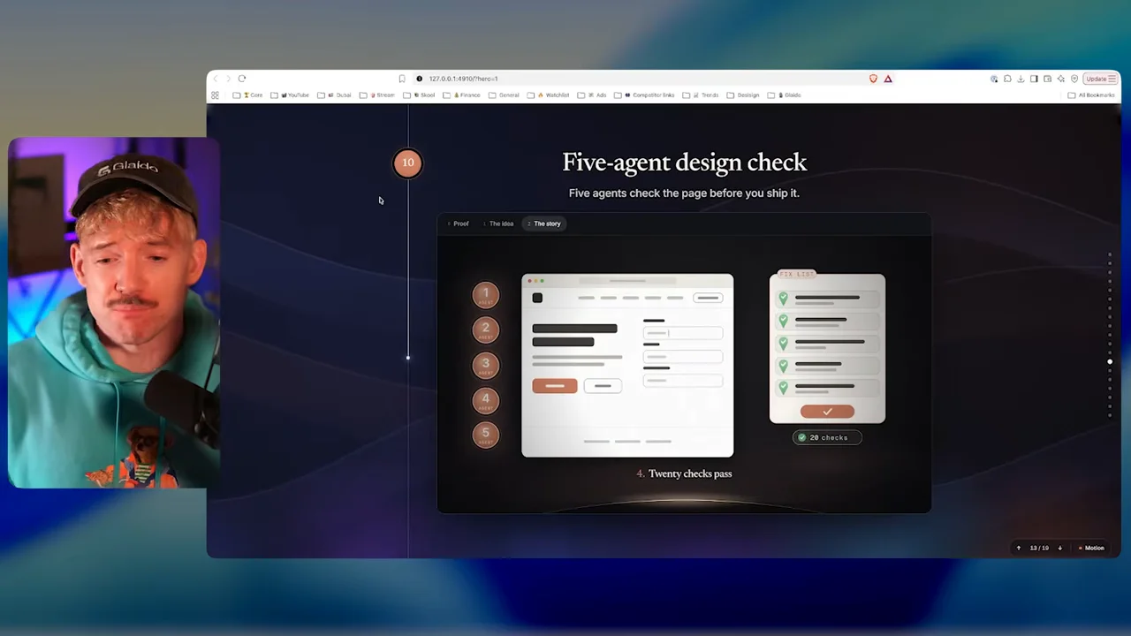Click the "20 checks" badge
Viewport: 1131px width, 636px height.
coord(827,437)
